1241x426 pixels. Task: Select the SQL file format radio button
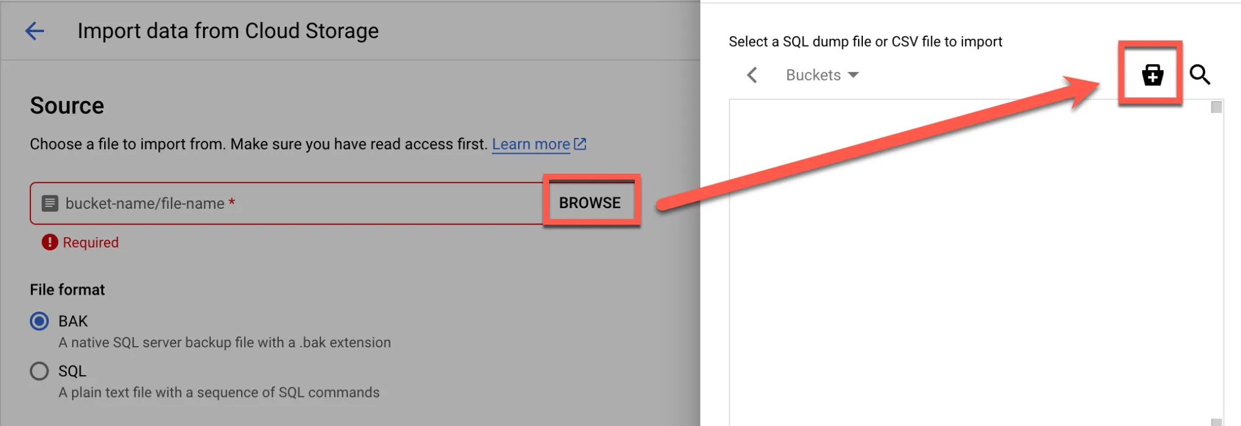click(39, 371)
